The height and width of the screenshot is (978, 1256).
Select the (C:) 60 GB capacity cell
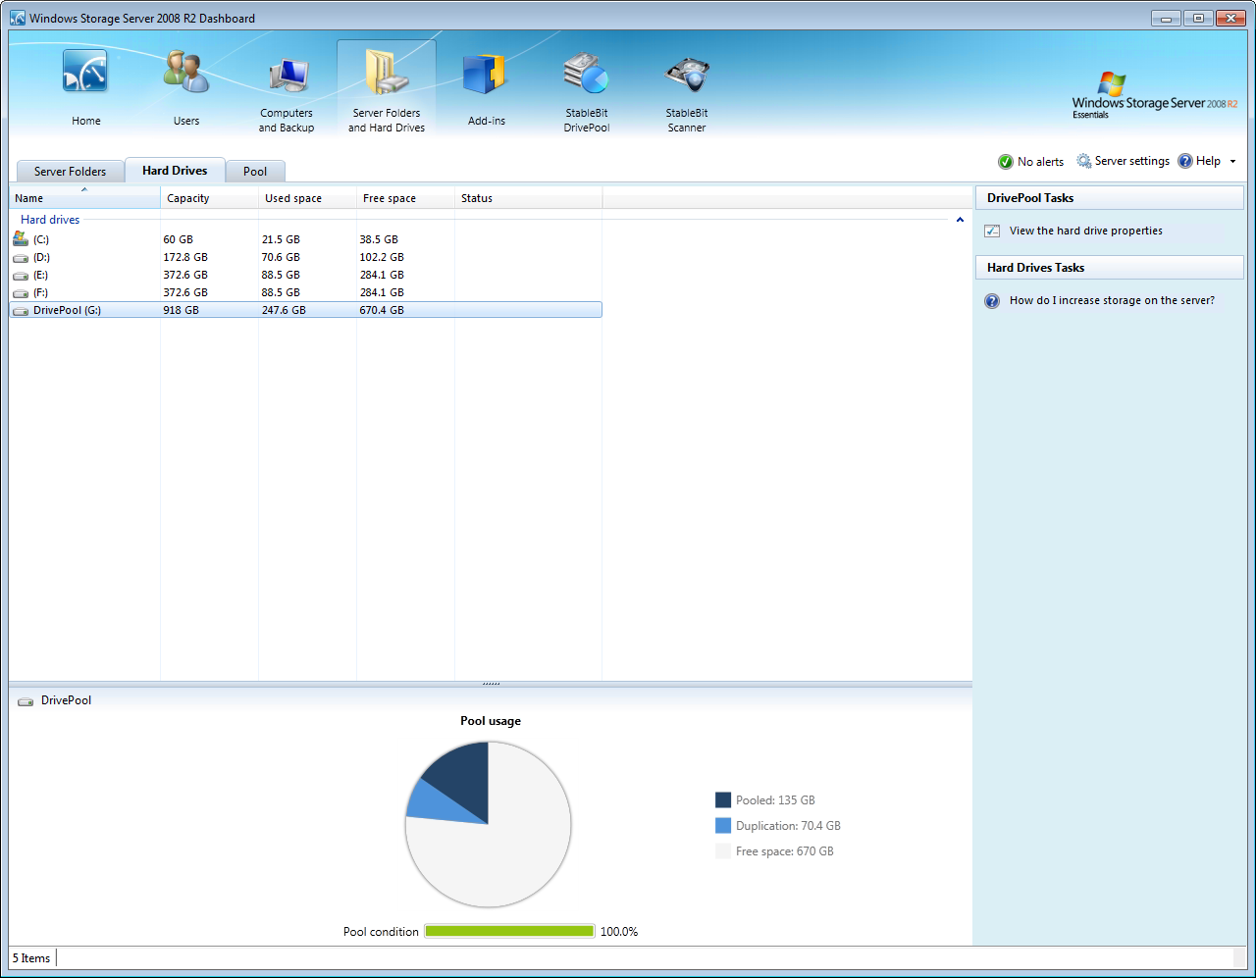click(x=178, y=239)
